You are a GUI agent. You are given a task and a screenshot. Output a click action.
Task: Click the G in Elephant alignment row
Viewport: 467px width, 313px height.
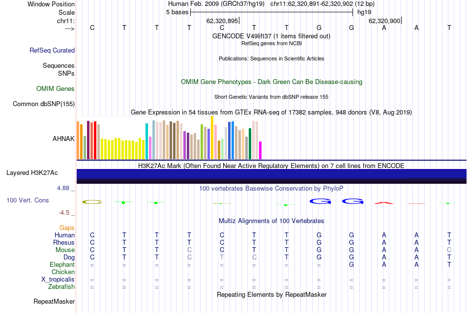click(351, 264)
